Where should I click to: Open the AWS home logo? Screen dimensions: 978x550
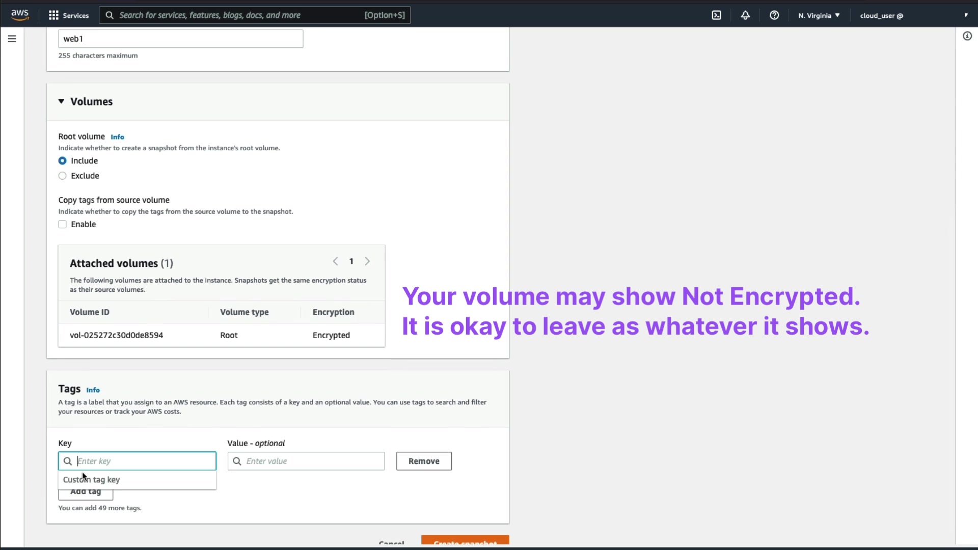click(20, 15)
